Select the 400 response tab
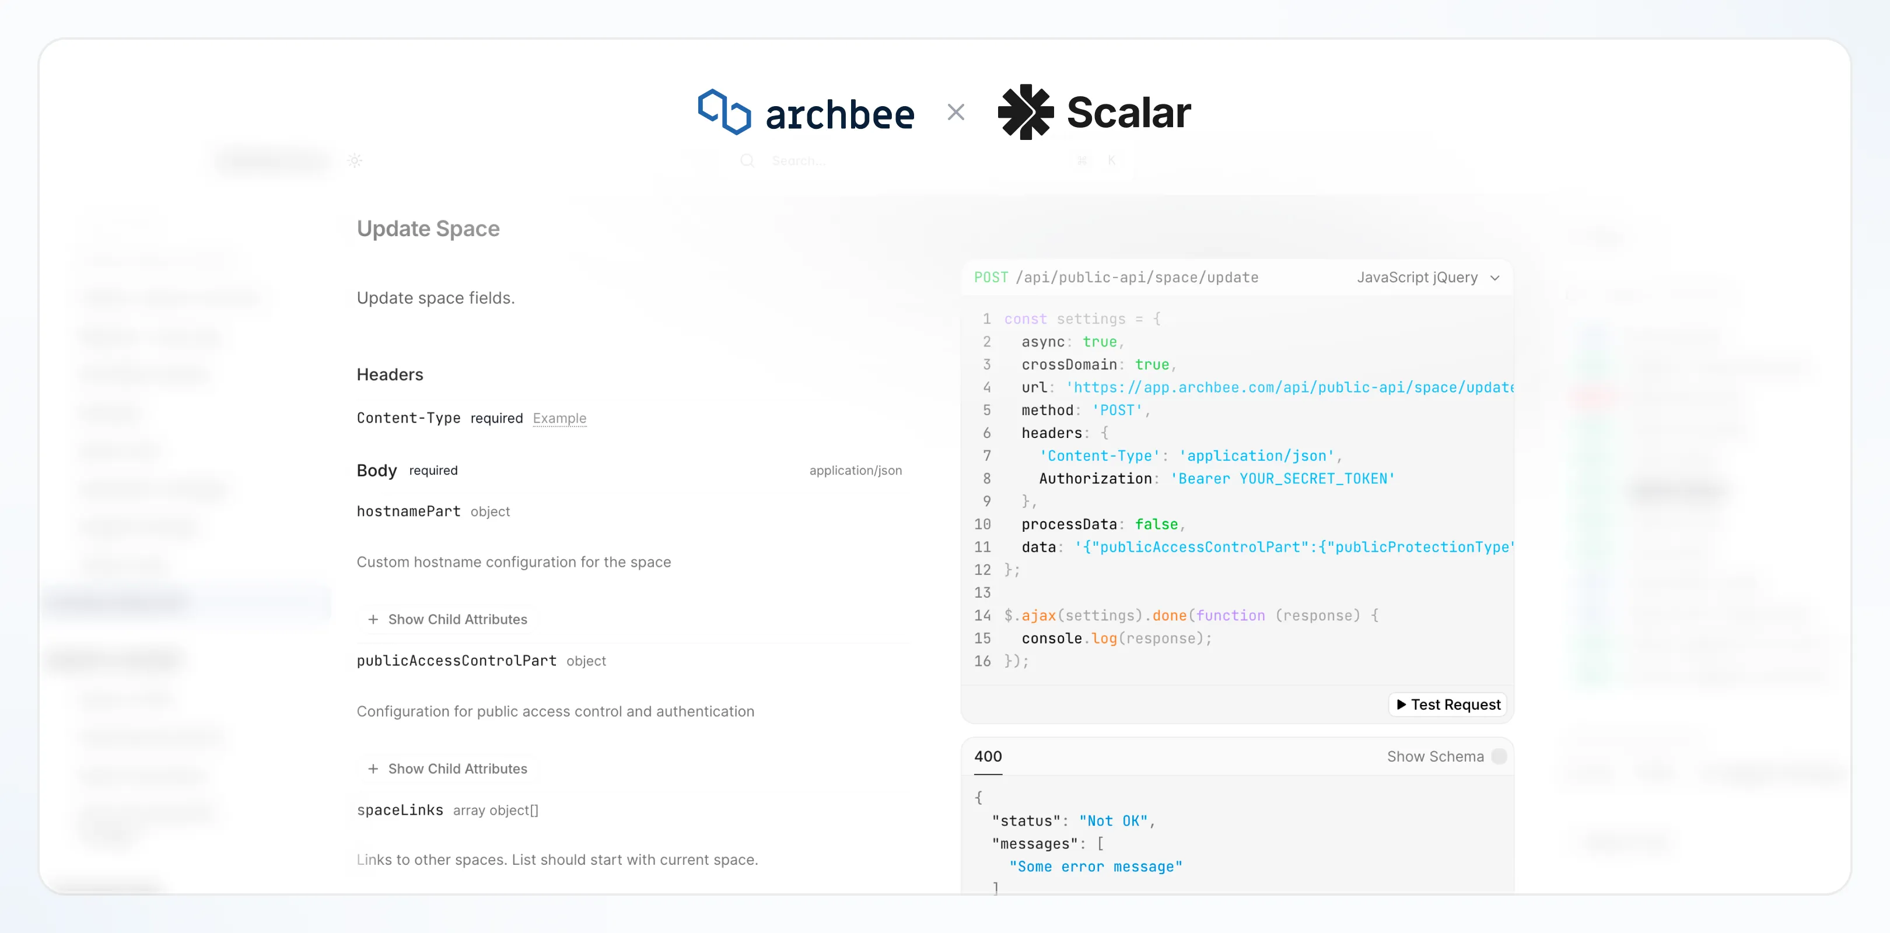Screen dimensions: 1890x933 [x=988, y=756]
